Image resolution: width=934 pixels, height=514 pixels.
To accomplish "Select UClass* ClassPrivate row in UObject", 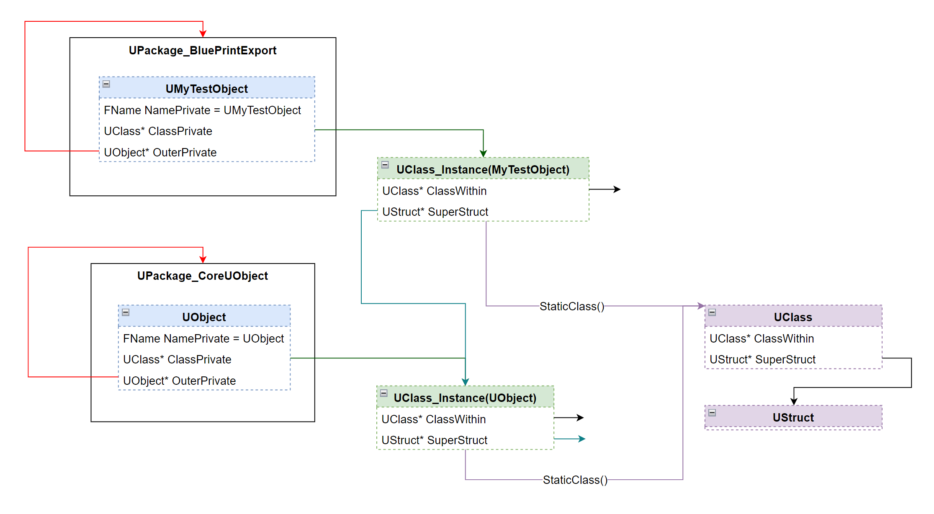I will click(177, 360).
